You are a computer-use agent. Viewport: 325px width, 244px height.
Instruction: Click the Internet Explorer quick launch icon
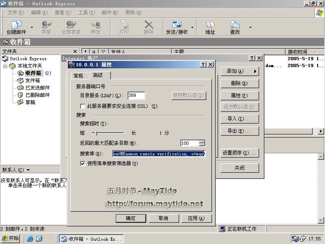pos(30,239)
